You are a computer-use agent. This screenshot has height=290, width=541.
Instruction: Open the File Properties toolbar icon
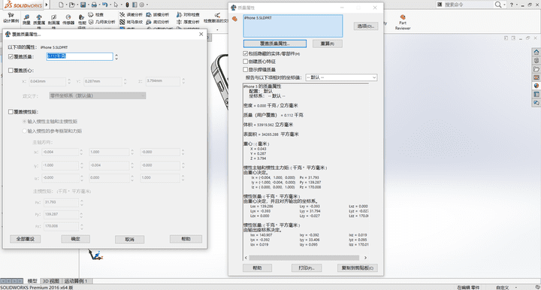[x=134, y=5]
